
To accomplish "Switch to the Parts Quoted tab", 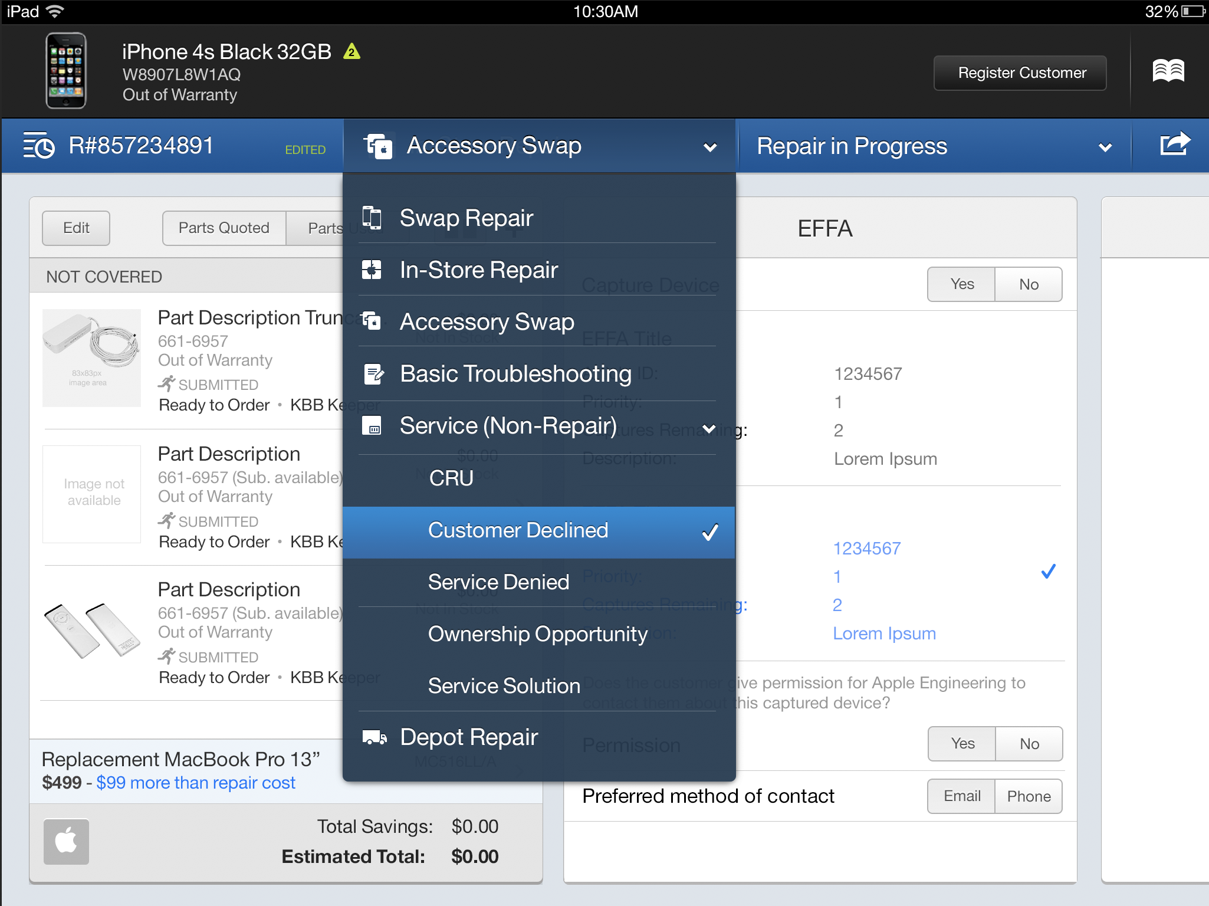I will pyautogui.click(x=224, y=228).
